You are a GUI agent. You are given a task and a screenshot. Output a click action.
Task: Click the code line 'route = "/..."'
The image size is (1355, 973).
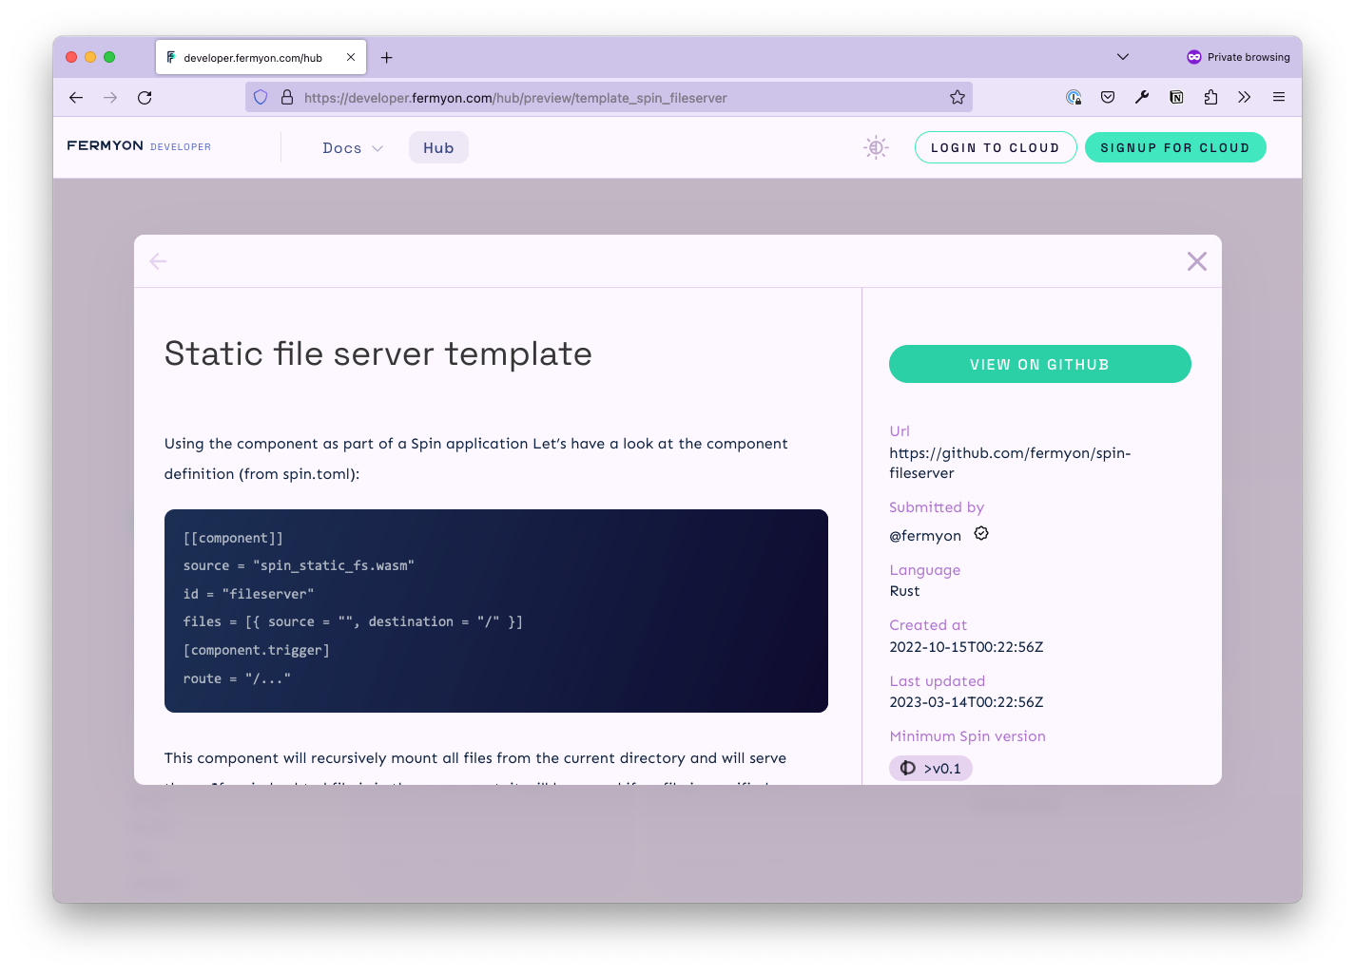(237, 678)
